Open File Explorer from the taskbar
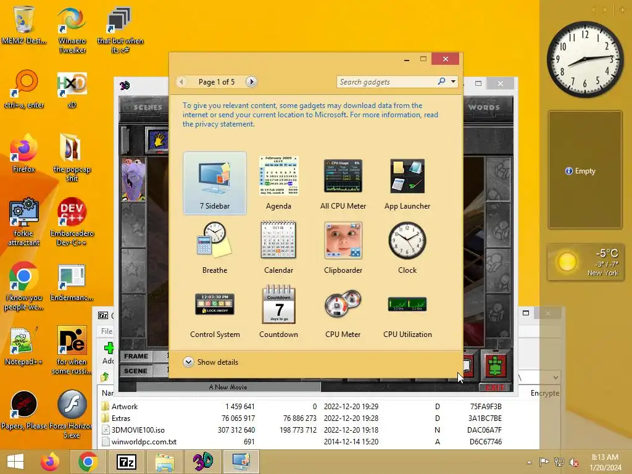Screen dimensions: 632x474 (x=164, y=462)
